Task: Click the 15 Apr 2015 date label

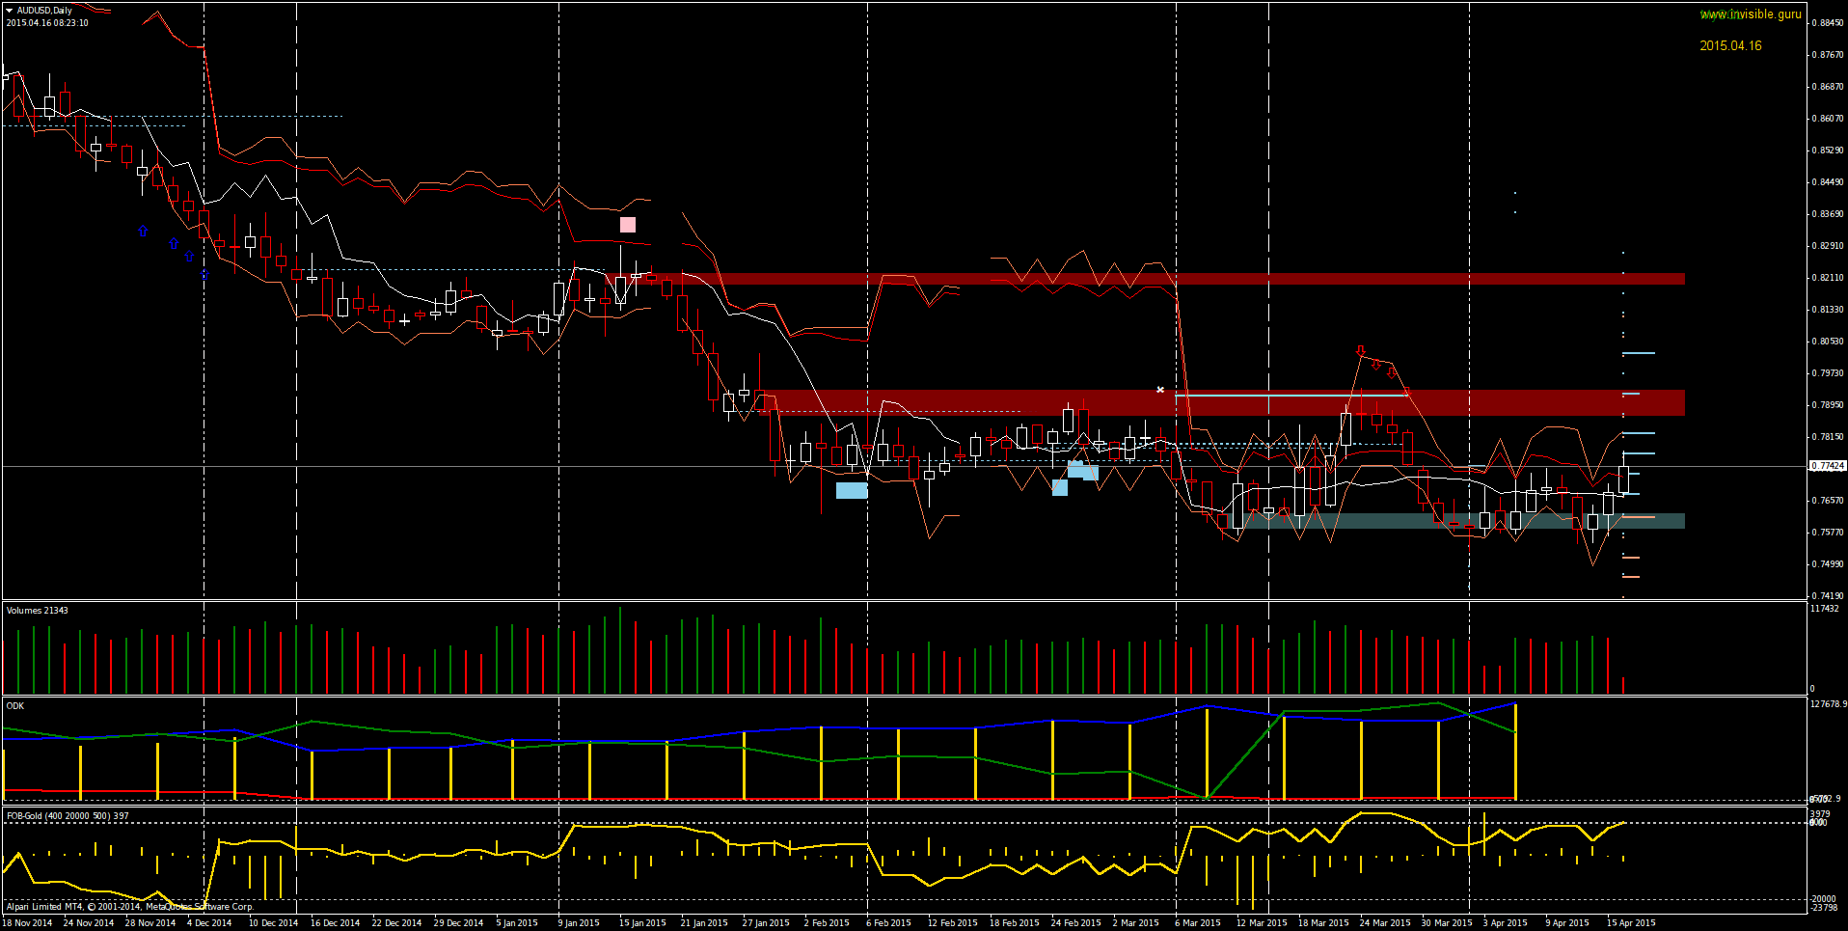Action: 1631,923
